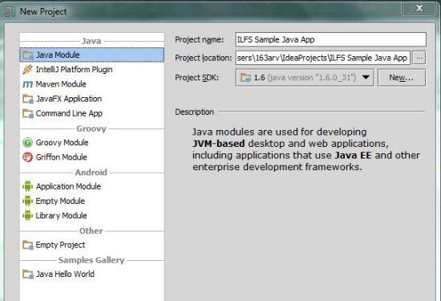Select Java Hello World sample

coord(92,275)
